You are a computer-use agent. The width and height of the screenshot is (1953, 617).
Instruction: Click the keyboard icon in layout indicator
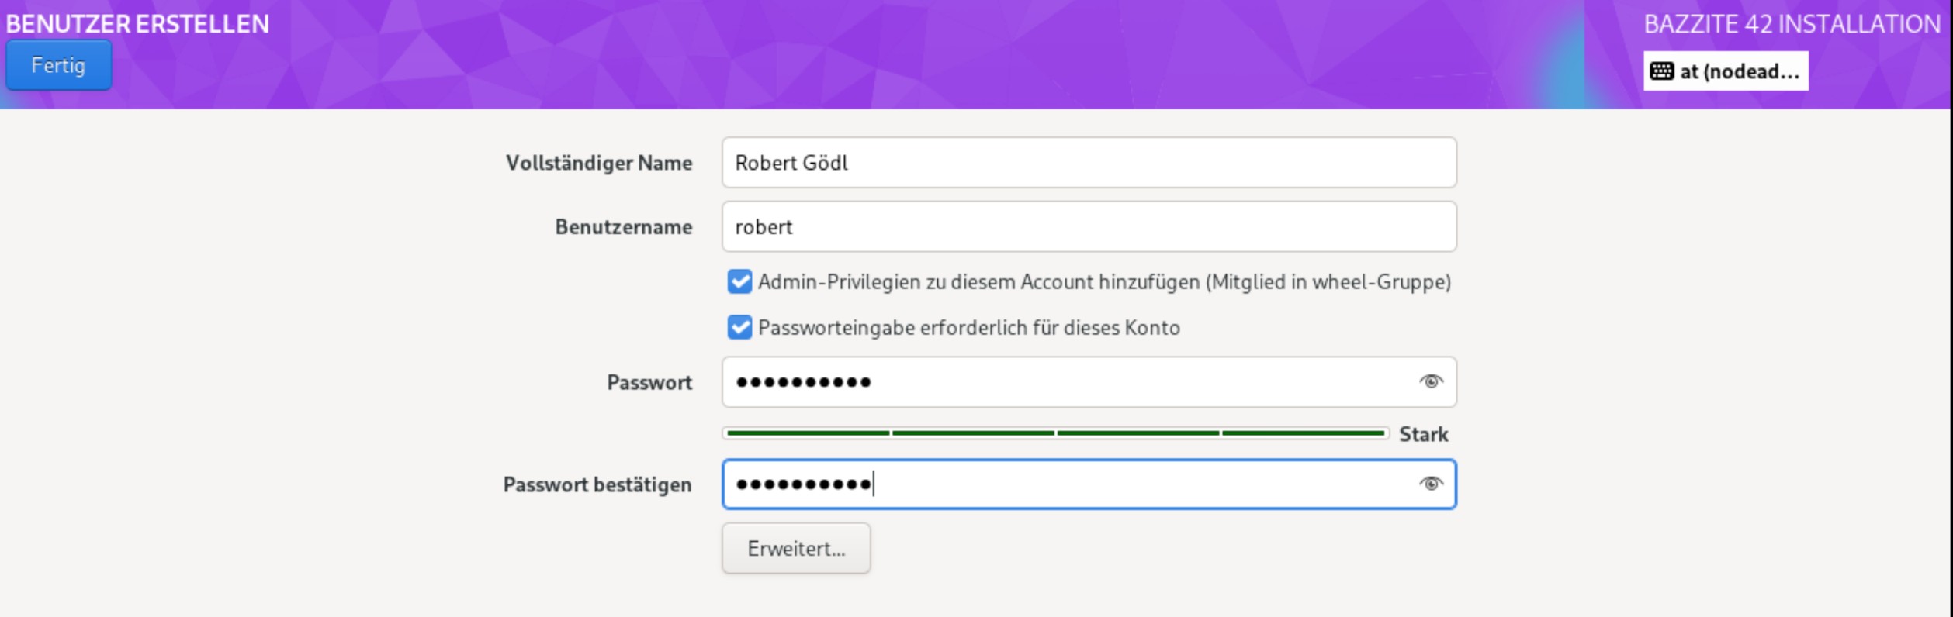pos(1661,71)
